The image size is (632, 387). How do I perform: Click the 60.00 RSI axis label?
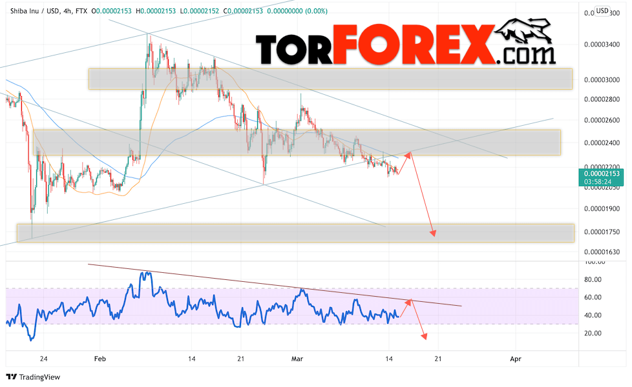[593, 298]
